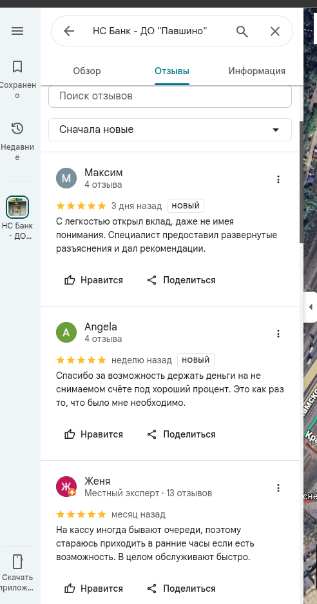Screen dimensions: 317x604
Task: Open the Сохранено bookmark icon
Action: 17,66
